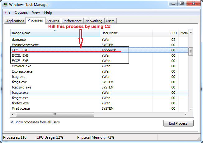Switch to the Networking tab

pos(94,21)
